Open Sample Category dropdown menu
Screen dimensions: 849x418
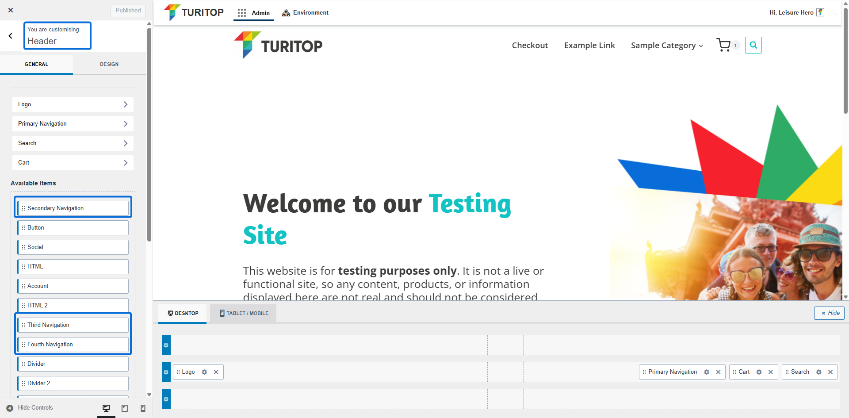coord(666,46)
